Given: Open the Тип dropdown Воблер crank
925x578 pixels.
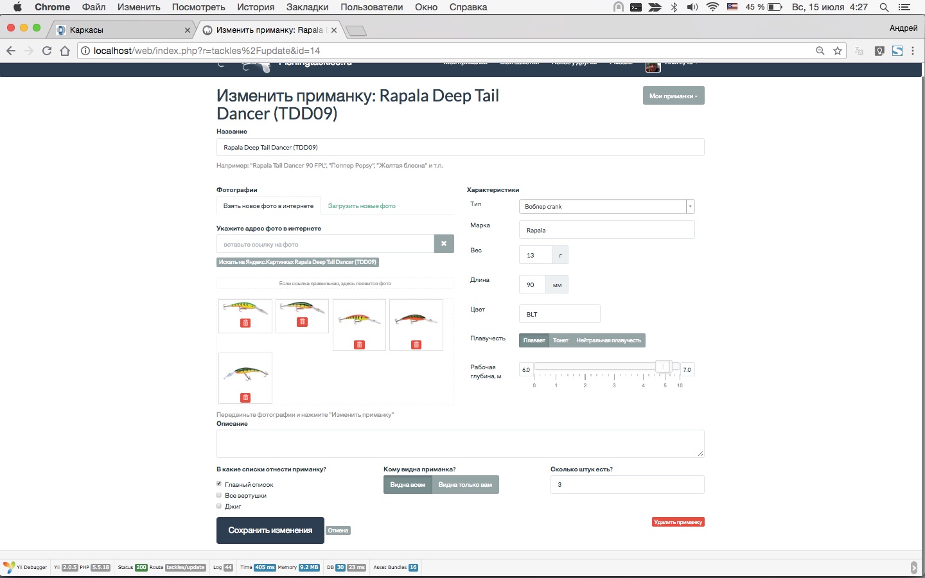Looking at the screenshot, I should (606, 206).
